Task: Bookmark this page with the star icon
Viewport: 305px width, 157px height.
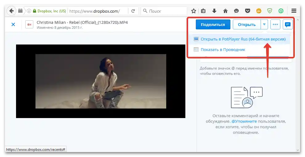Action: tap(194, 11)
